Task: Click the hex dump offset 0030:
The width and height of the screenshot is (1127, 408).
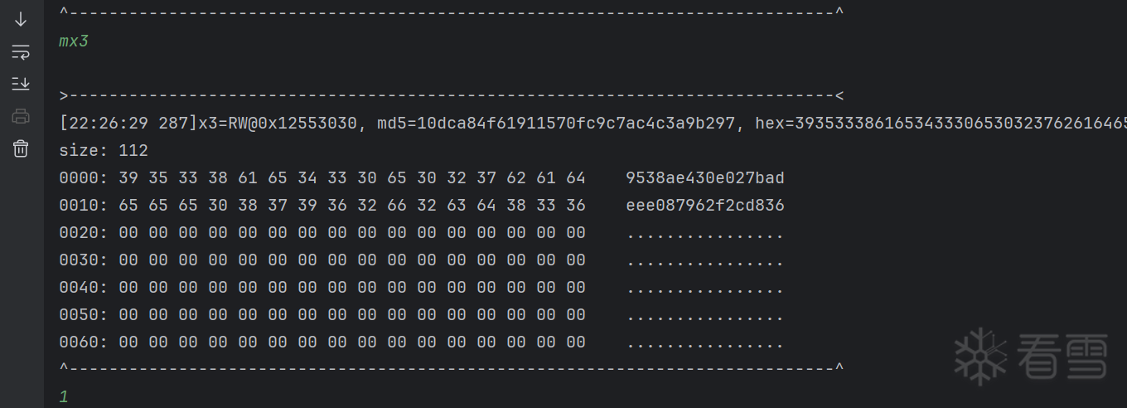Action: pyautogui.click(x=84, y=260)
